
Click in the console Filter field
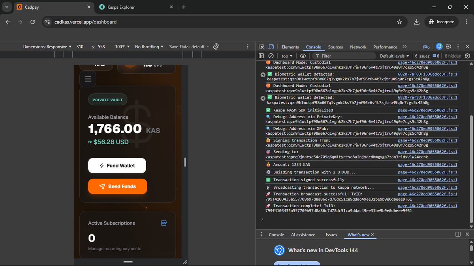point(345,56)
